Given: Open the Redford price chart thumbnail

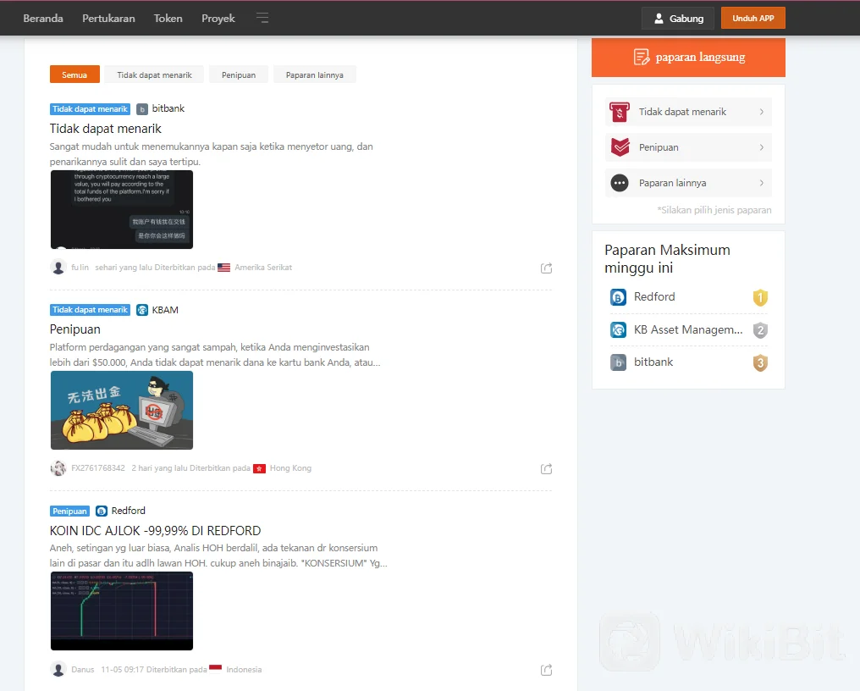Looking at the screenshot, I should click(x=122, y=611).
